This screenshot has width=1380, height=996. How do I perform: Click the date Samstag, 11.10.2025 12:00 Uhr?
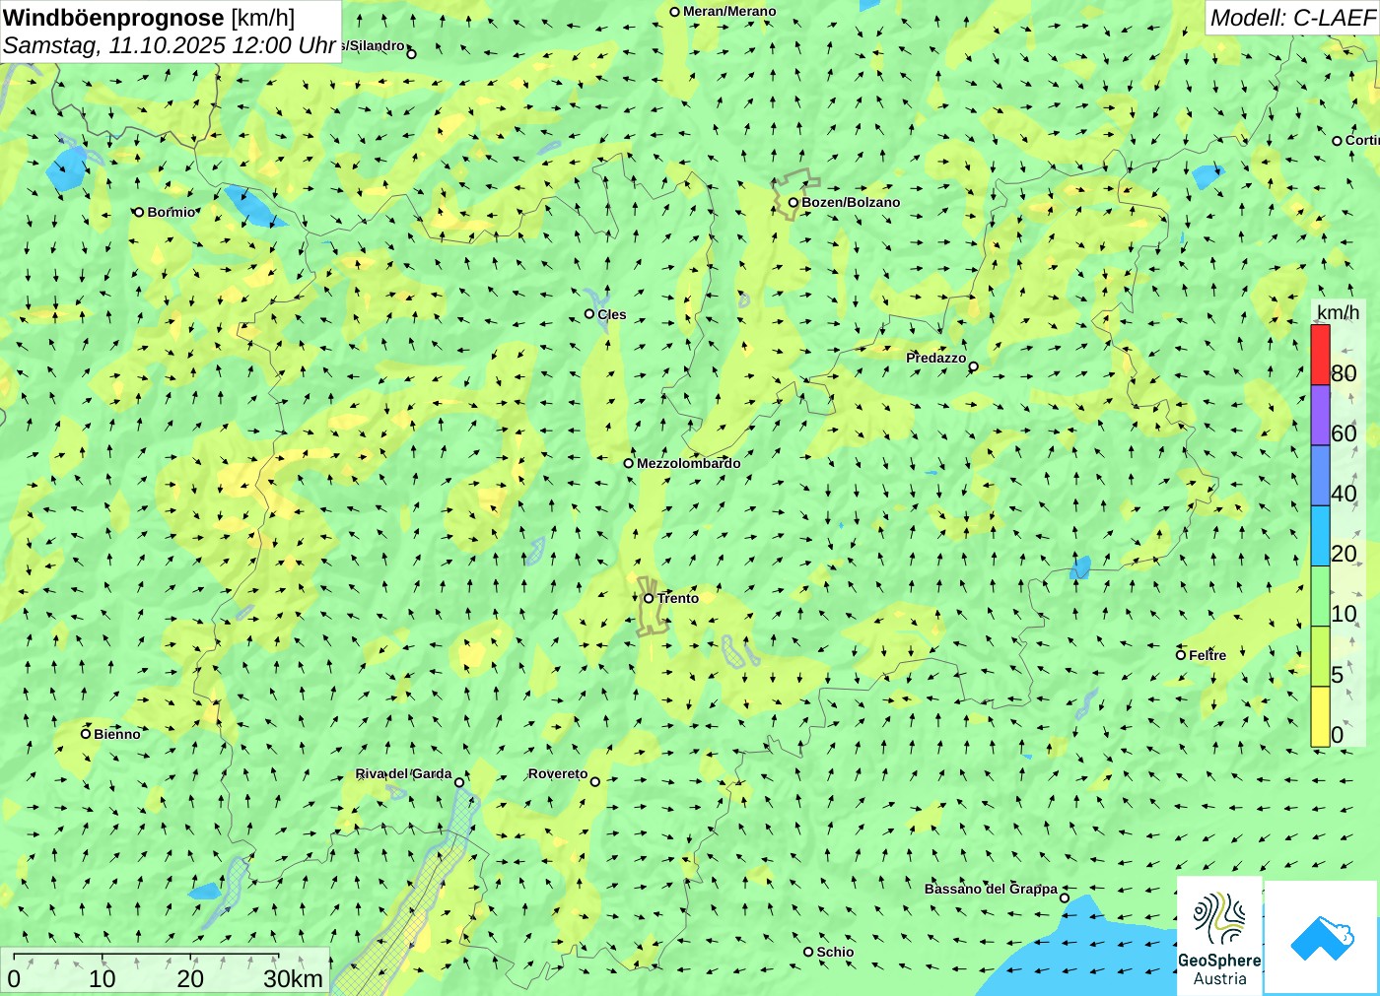point(169,45)
